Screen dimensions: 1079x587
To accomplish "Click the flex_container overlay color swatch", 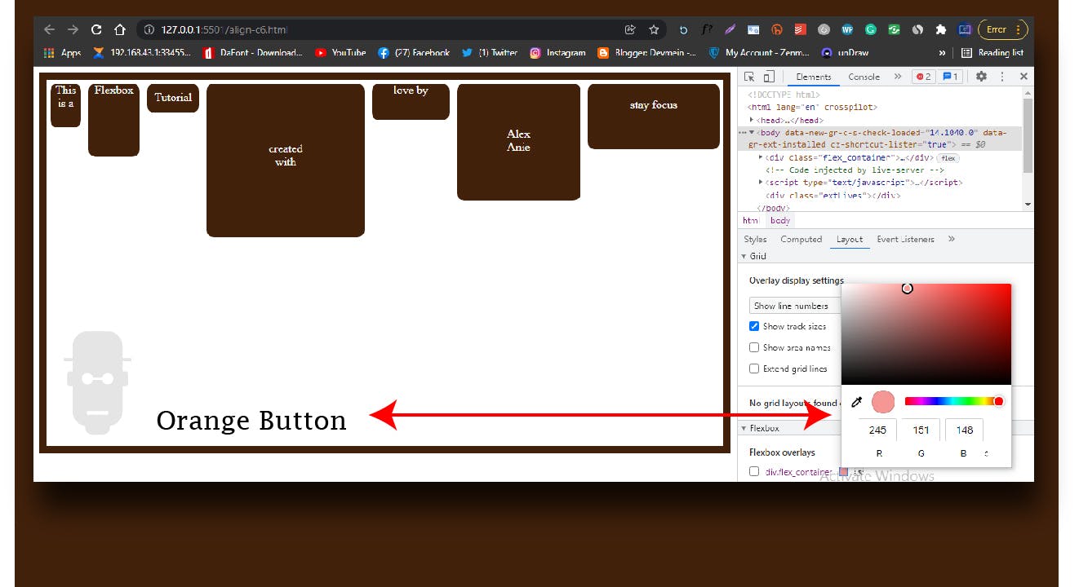I will pyautogui.click(x=844, y=471).
